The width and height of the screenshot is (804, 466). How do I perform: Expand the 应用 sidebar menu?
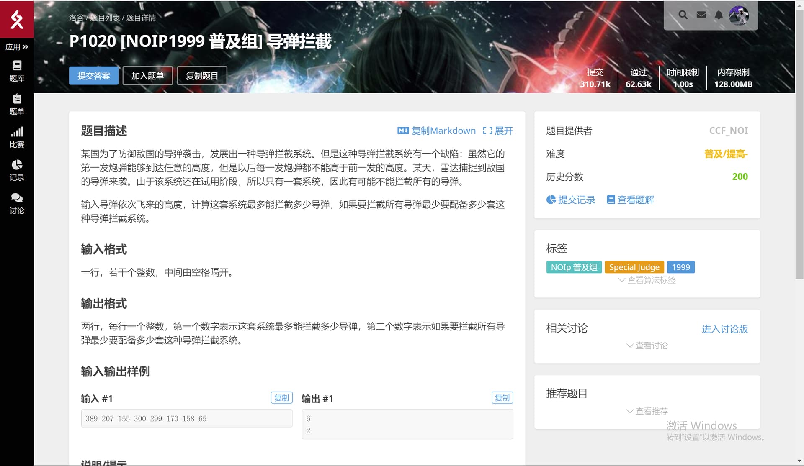coord(17,47)
